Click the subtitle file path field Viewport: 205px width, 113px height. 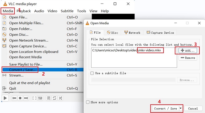pyautogui.click(x=133, y=80)
